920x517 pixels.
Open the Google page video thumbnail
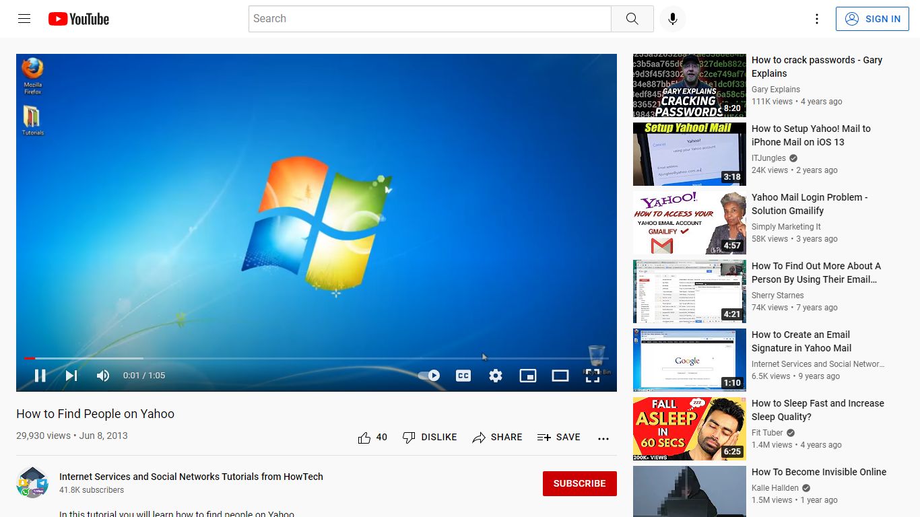(x=690, y=360)
